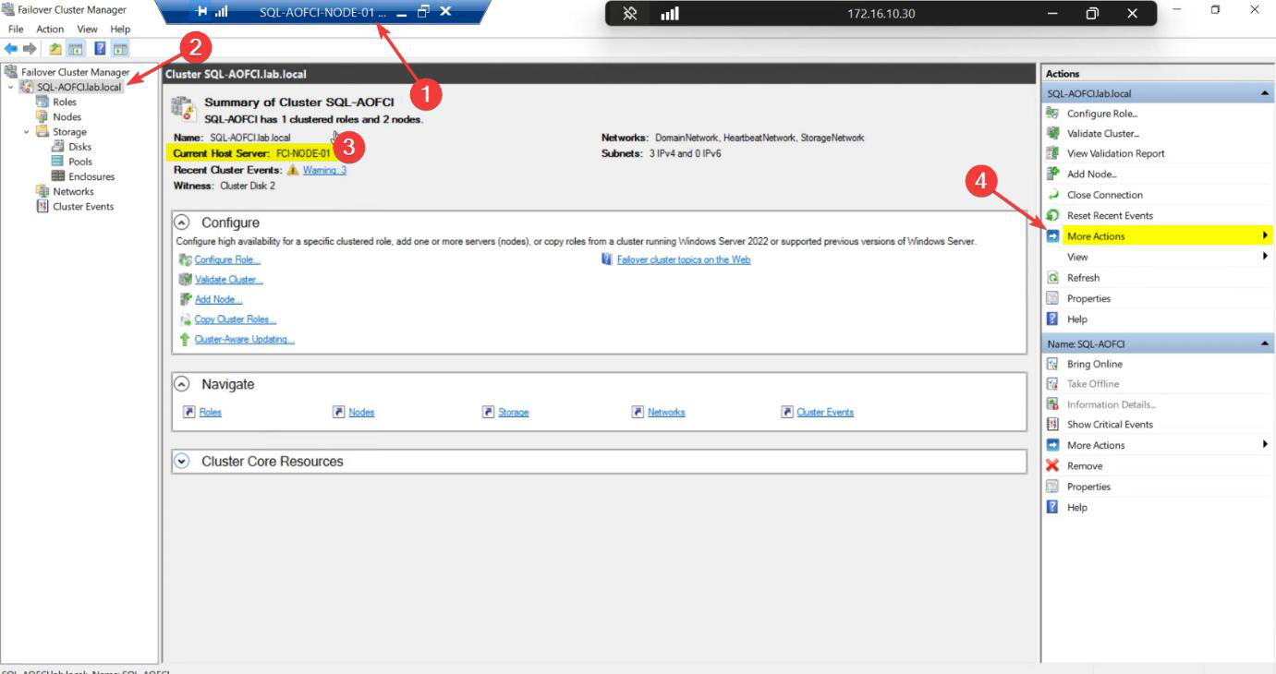This screenshot has width=1276, height=674.
Task: Collapse the Name: SQL-AOFCI Actions group
Action: click(1264, 343)
